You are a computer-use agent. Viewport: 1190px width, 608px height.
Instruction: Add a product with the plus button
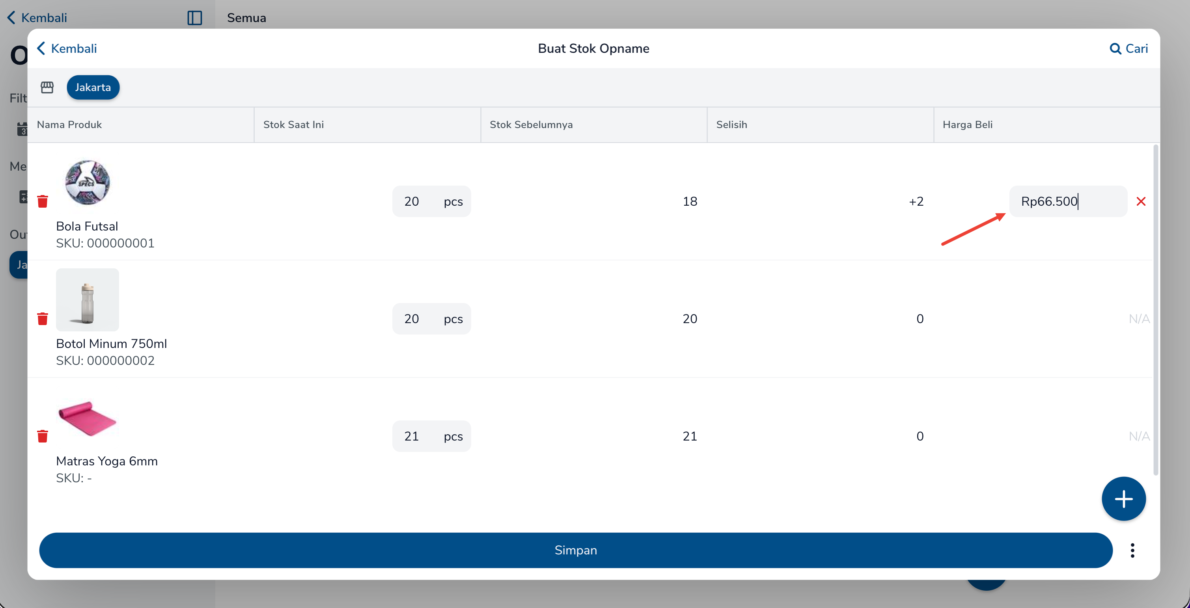[1123, 498]
